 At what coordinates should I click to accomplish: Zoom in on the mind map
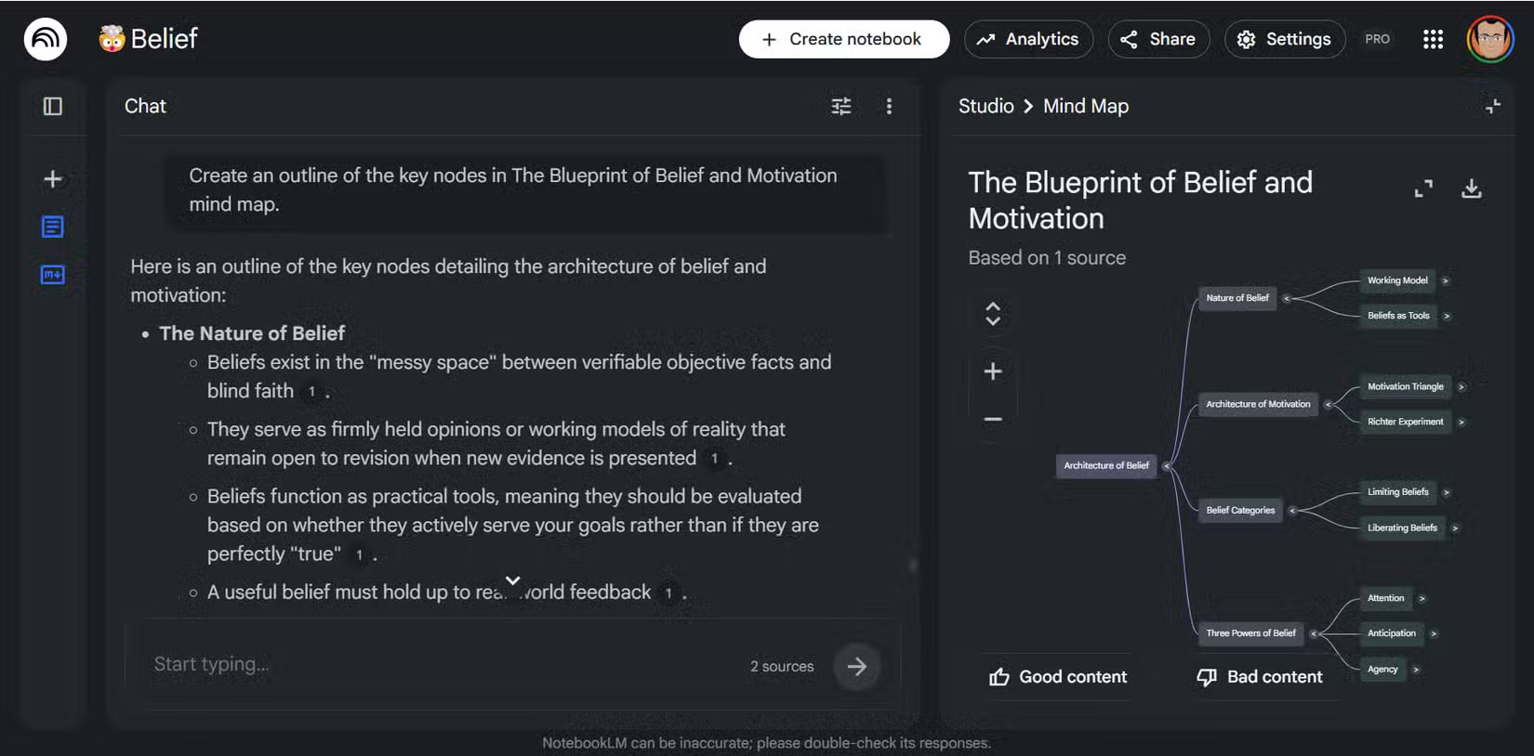[993, 371]
